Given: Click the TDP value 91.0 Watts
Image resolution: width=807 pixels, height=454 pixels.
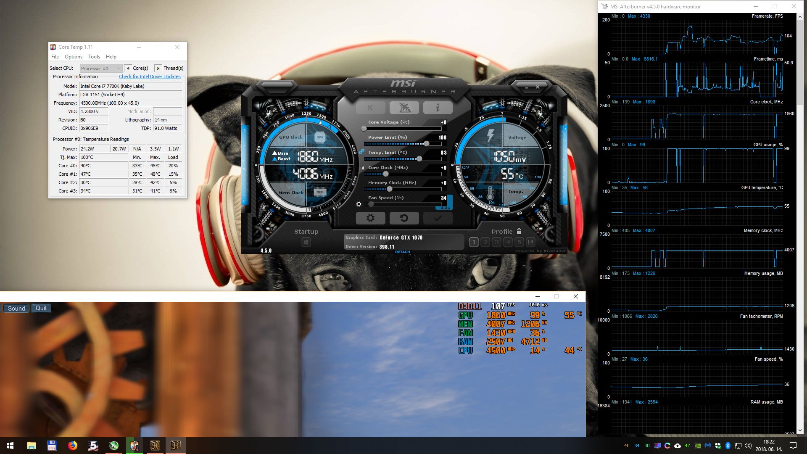Looking at the screenshot, I should click(x=168, y=128).
